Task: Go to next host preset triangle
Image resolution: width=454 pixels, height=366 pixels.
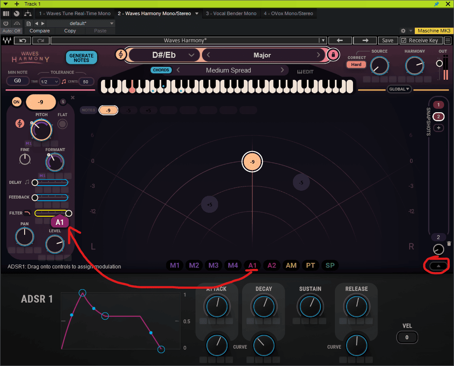Action: 43,23
